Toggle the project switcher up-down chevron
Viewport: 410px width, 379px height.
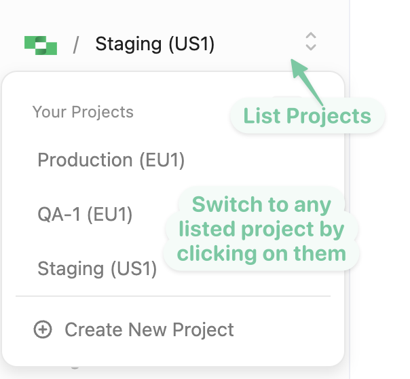pos(311,41)
